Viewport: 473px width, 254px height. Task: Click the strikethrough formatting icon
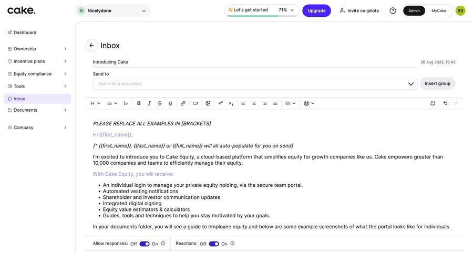coord(160,103)
